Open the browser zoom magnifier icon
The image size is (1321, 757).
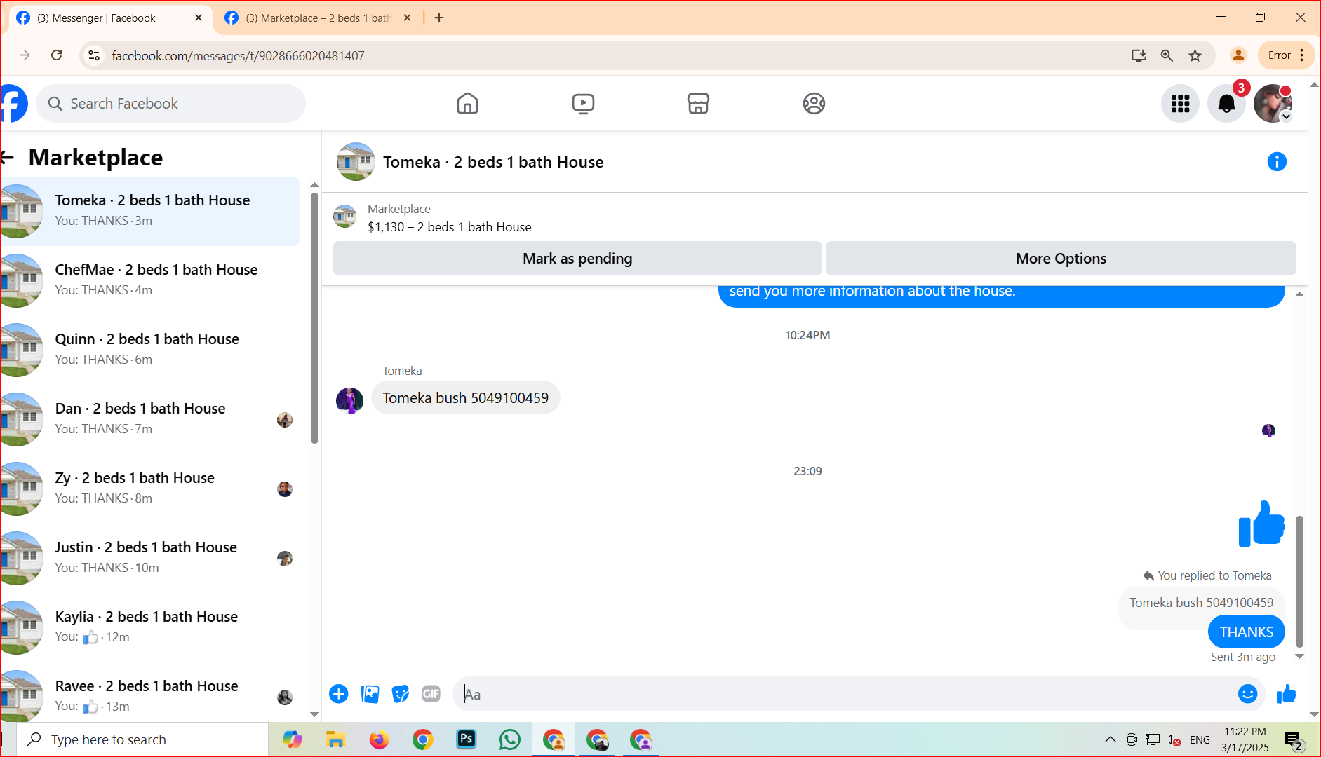click(1167, 55)
